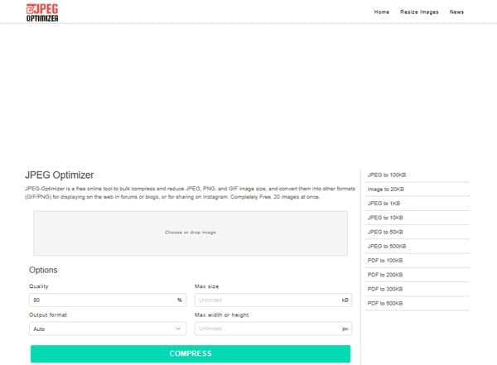Open the JPEG to 100KB link
The image size is (497, 365).
tap(387, 175)
